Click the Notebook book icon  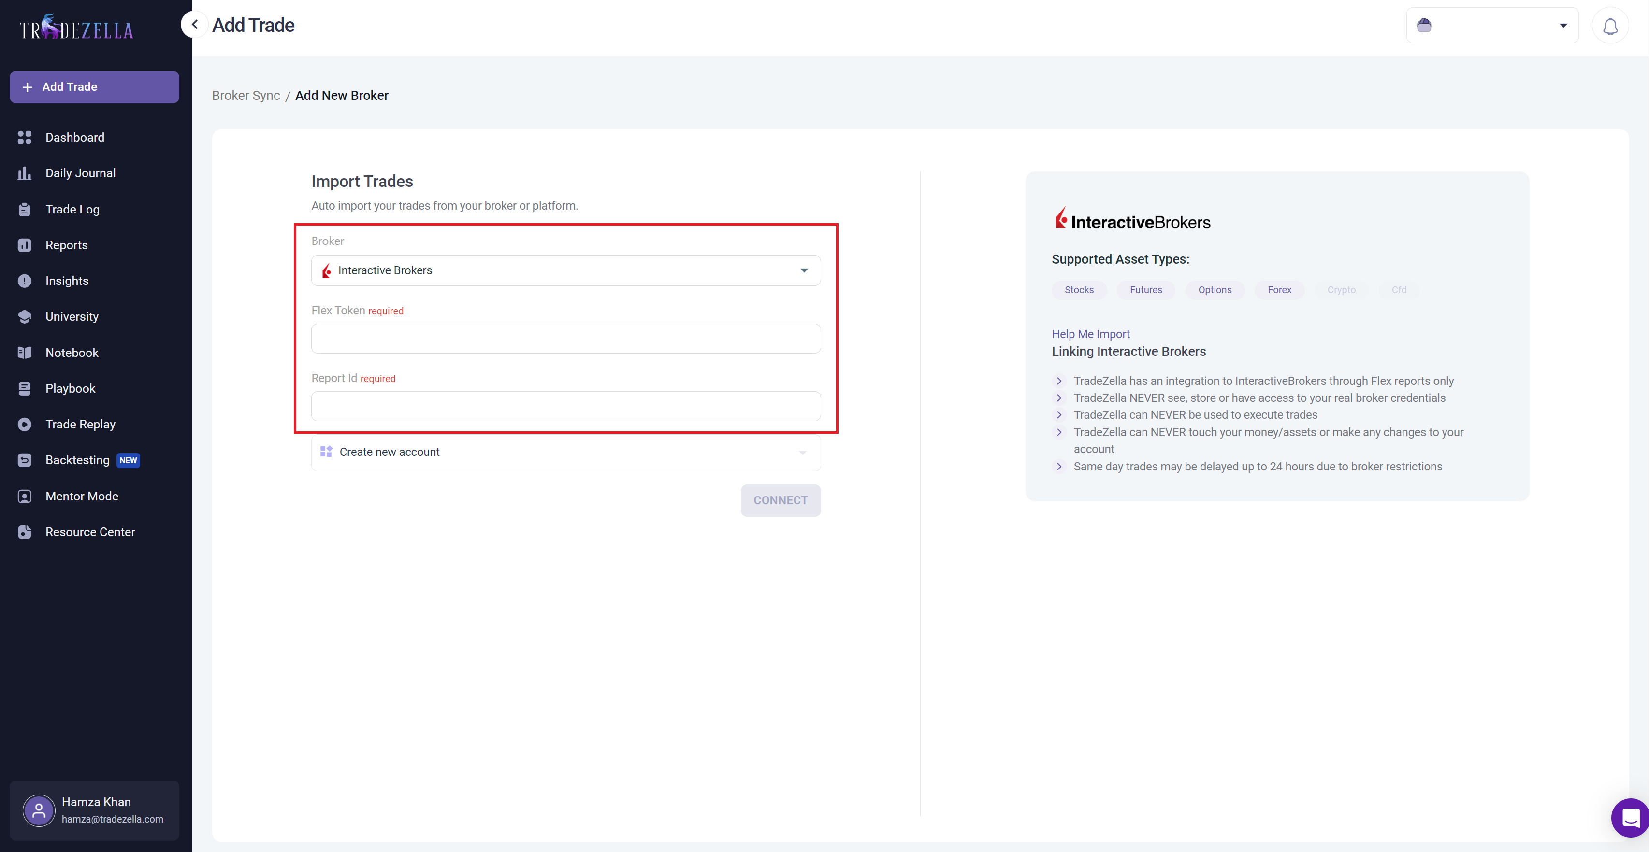(24, 353)
